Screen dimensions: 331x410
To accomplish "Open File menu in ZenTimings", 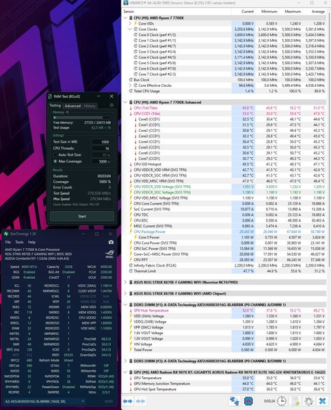I will click(x=8, y=242).
